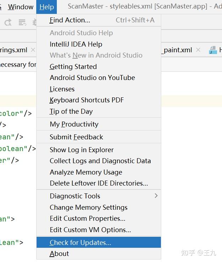Open the Window menu
This screenshot has height=262, width=222.
tap(21, 7)
